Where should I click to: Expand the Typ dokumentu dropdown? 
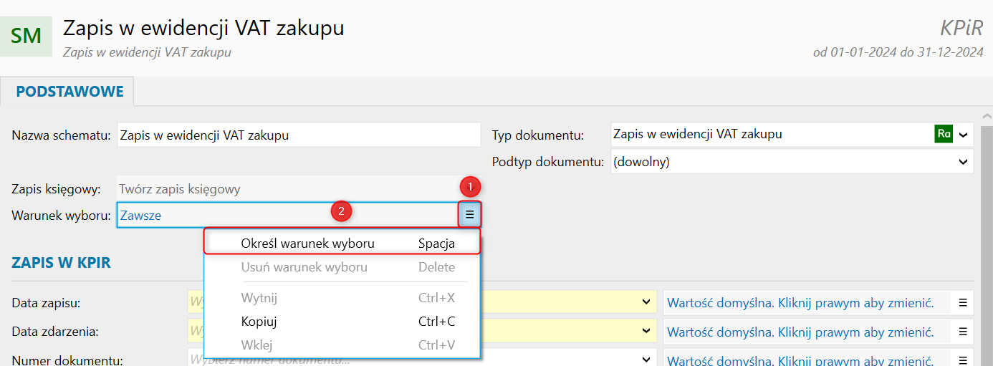[964, 135]
